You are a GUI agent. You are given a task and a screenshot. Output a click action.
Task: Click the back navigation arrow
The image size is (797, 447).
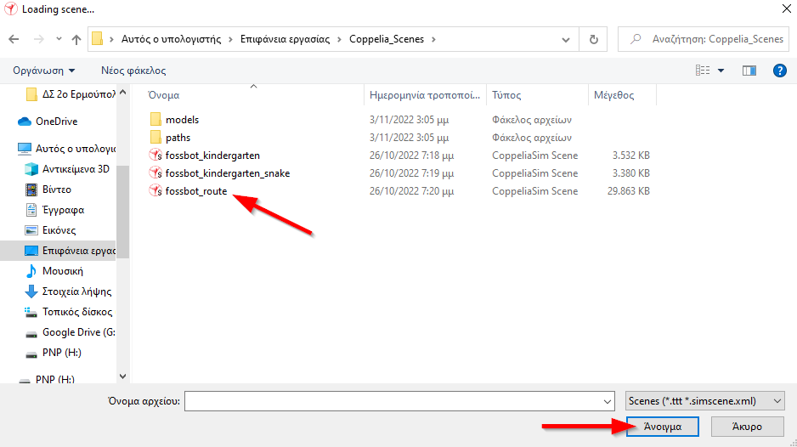pyautogui.click(x=14, y=39)
